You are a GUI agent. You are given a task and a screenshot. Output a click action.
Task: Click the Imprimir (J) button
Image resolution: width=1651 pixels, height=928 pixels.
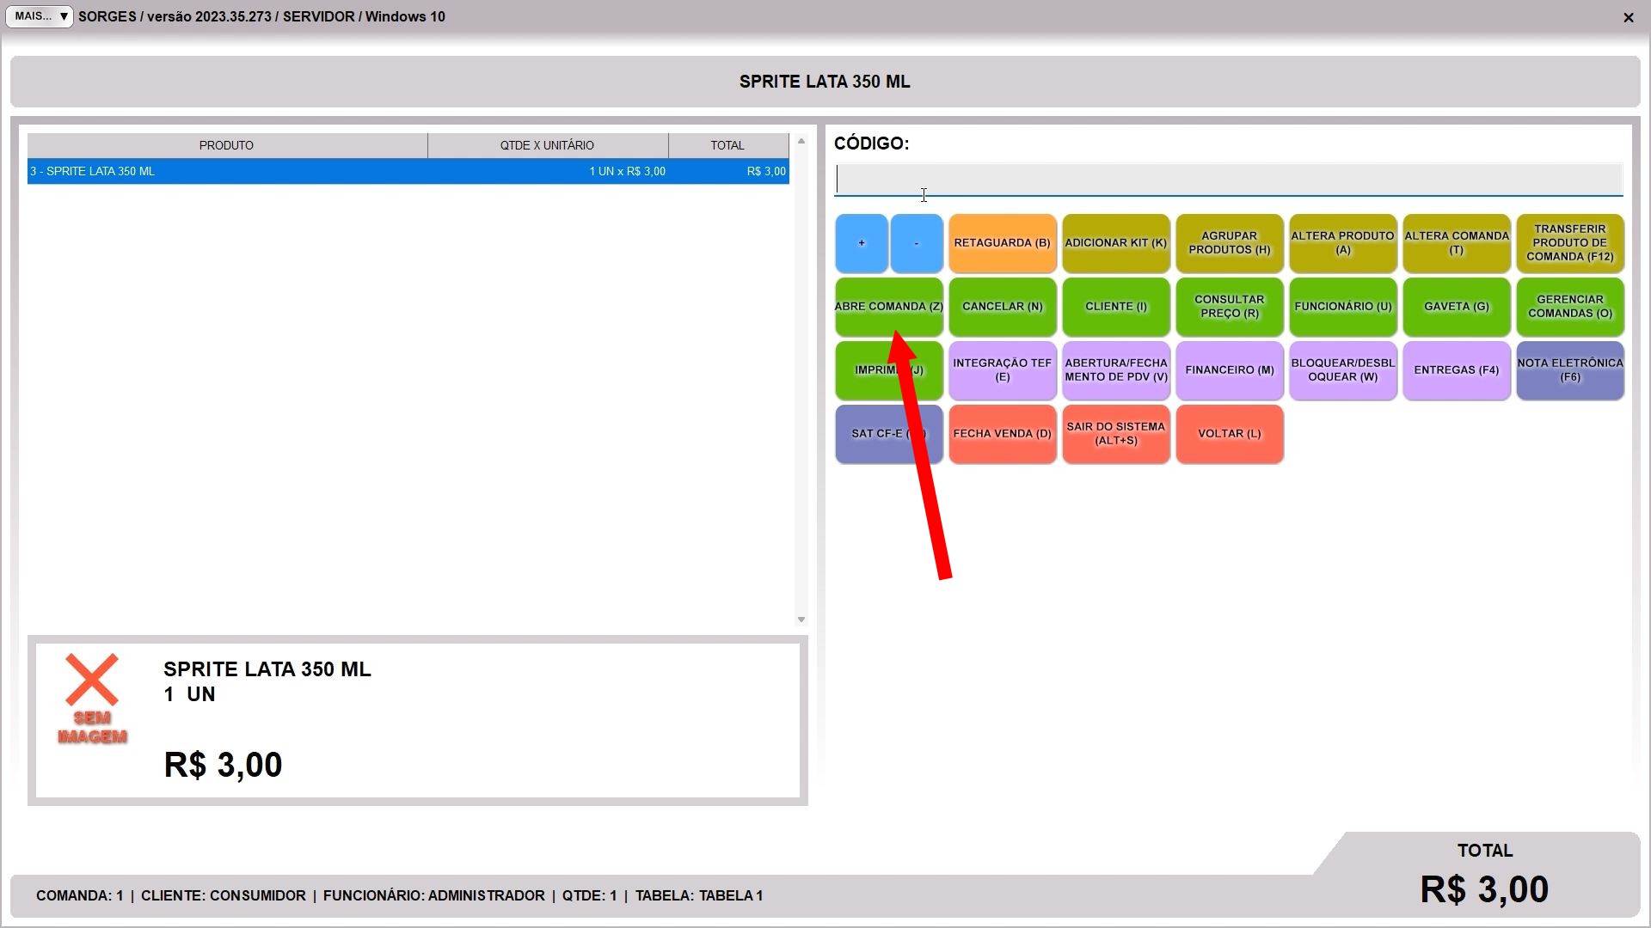pos(889,370)
